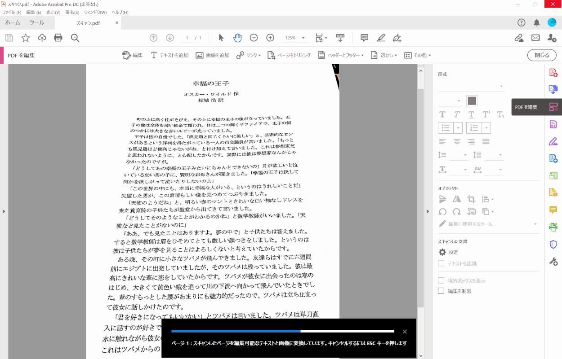Image resolution: width=562 pixels, height=359 pixels.
Task: Open the その他 dropdown
Action: (x=418, y=55)
